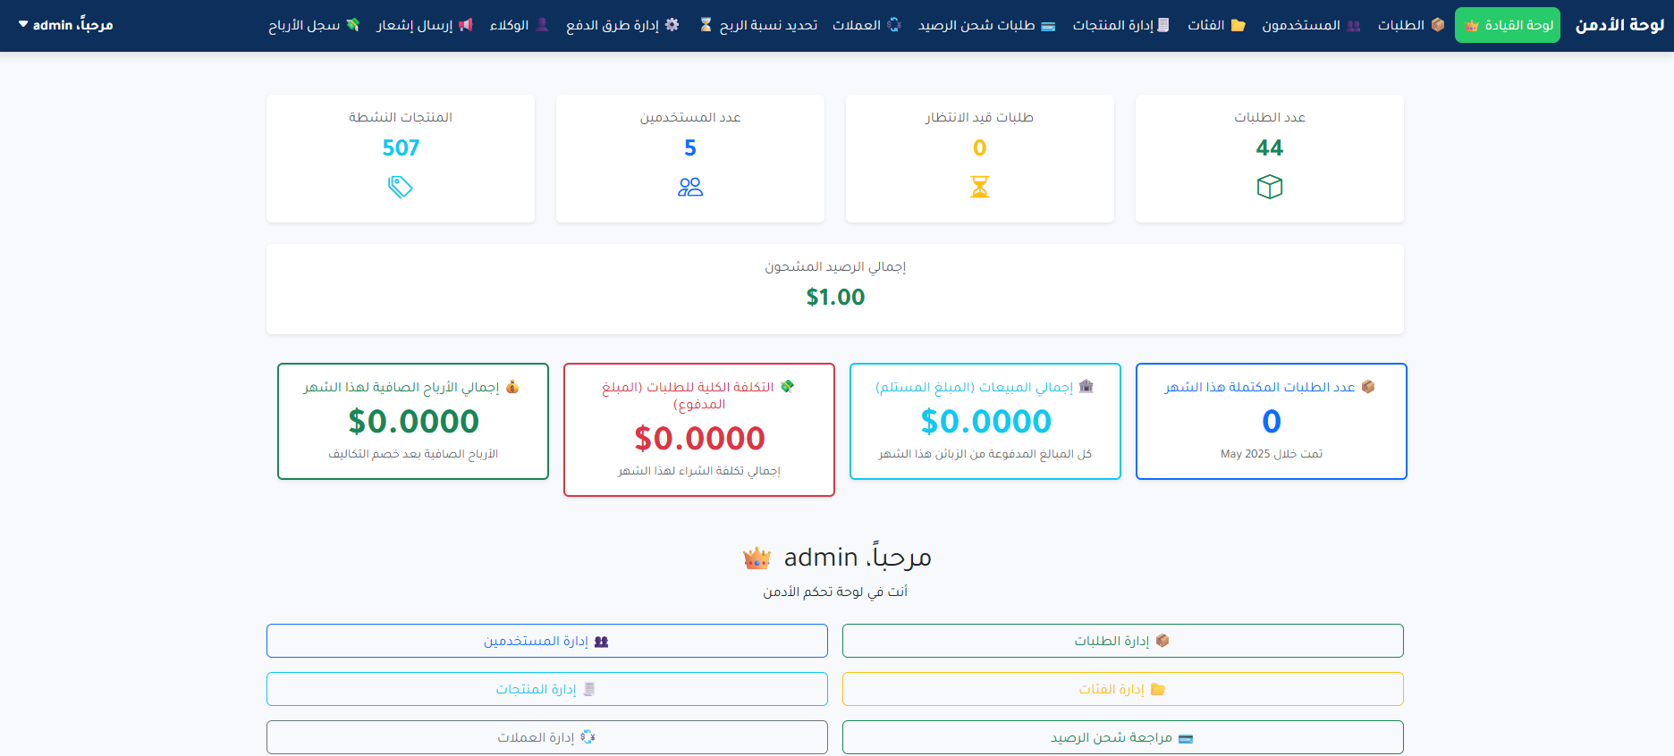Click the مراجعة شحن الرصيد button

[1122, 737]
